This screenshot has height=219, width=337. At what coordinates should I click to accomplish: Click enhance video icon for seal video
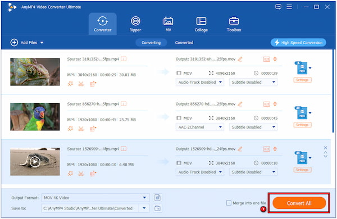click(x=93, y=174)
